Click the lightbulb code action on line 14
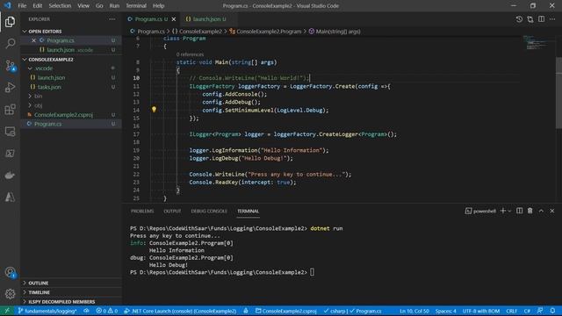Image resolution: width=562 pixels, height=316 pixels. (155, 110)
